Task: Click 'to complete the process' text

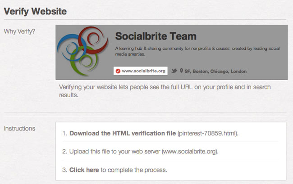Action: [x=134, y=170]
